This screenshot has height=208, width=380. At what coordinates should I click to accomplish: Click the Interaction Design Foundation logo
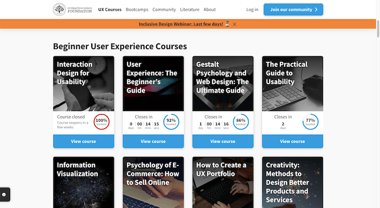point(72,9)
